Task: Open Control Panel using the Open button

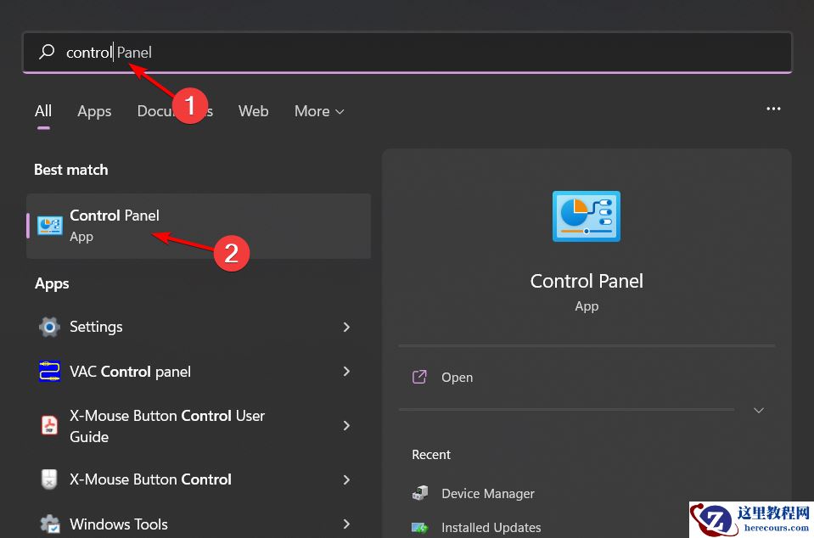Action: click(457, 377)
